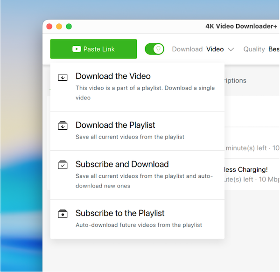Click the YouTube icon in Paste Link
The image size is (280, 272).
click(x=76, y=49)
